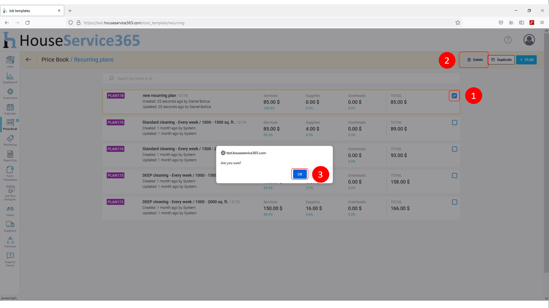Click the Price Book breadcrumb

(x=55, y=60)
